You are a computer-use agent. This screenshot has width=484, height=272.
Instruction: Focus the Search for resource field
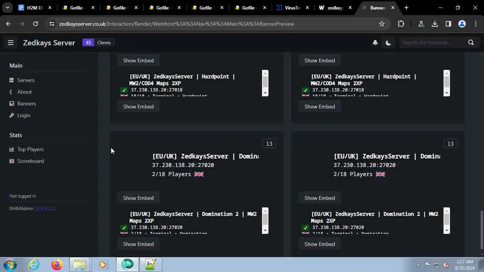click(431, 42)
